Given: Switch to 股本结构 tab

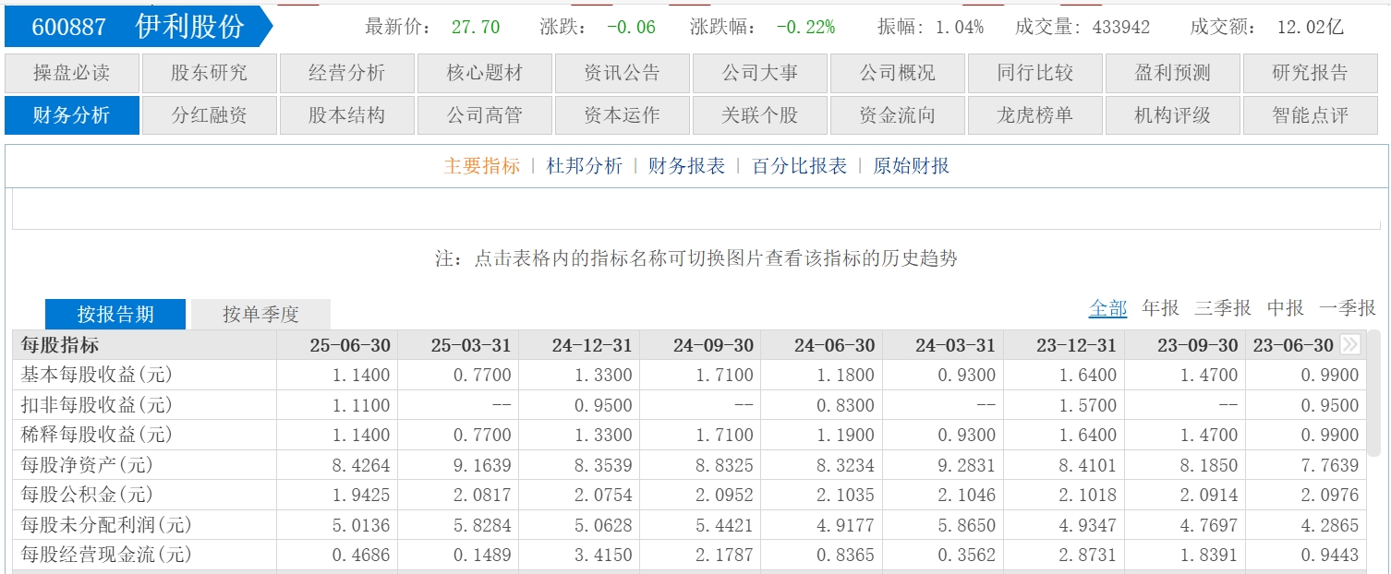Looking at the screenshot, I should click(347, 115).
